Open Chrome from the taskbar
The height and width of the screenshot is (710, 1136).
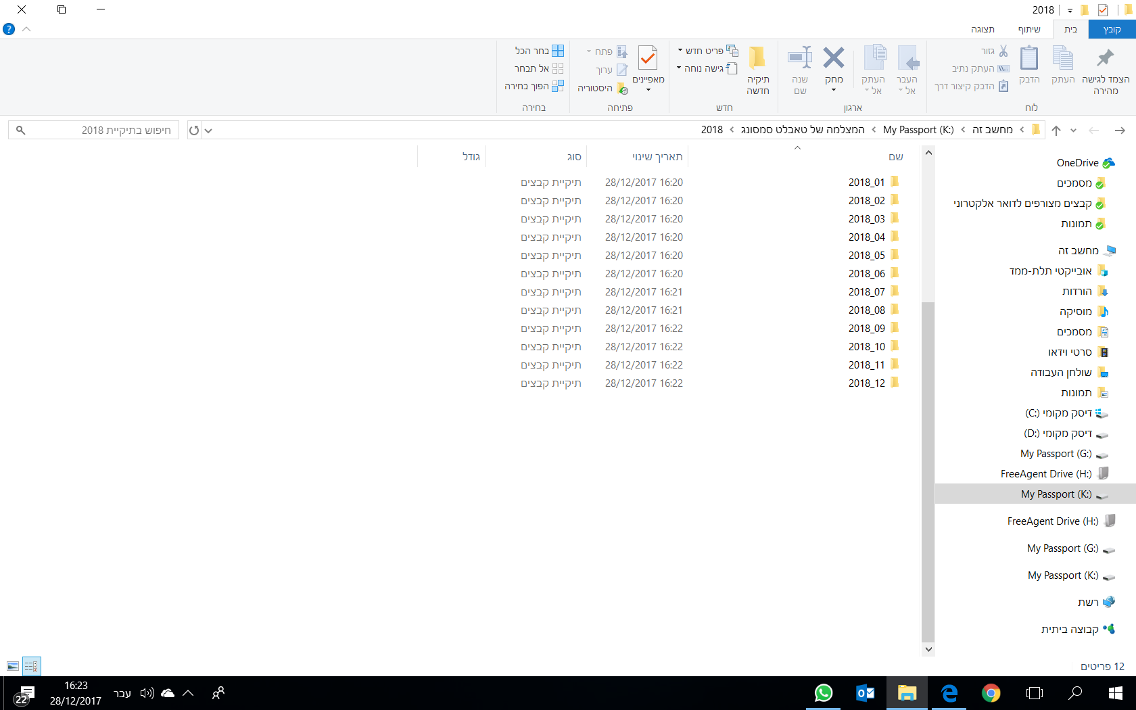(x=991, y=693)
